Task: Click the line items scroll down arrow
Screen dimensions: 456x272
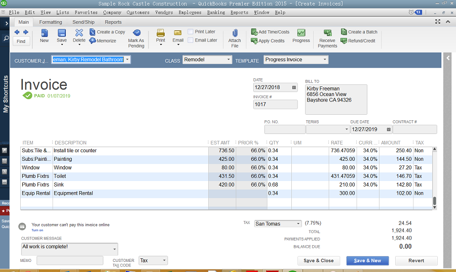Action: pyautogui.click(x=435, y=207)
